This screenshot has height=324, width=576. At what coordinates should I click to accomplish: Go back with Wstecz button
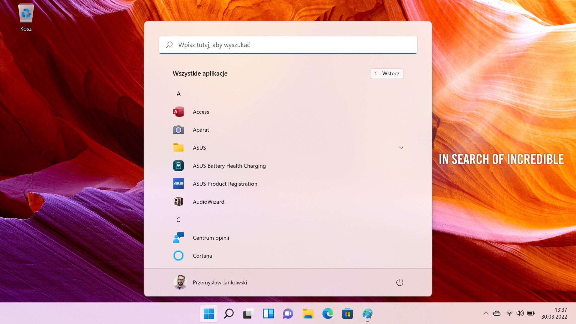tap(387, 73)
